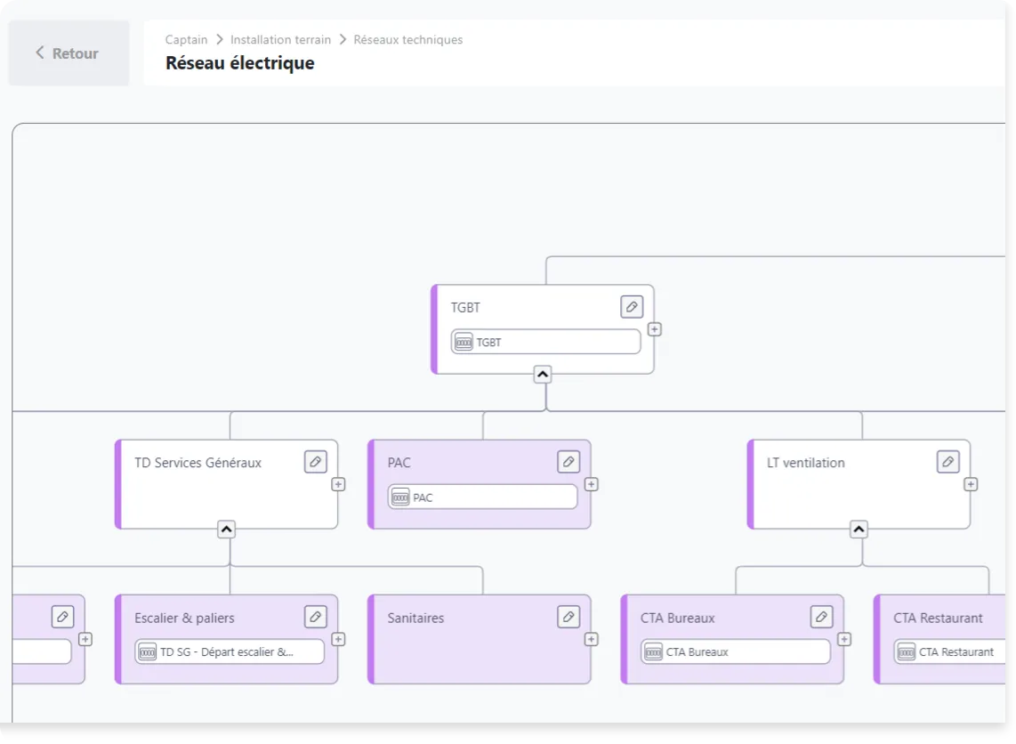Click edit pencil on CTA Bureaux node
1016x744 pixels.
pyautogui.click(x=821, y=617)
